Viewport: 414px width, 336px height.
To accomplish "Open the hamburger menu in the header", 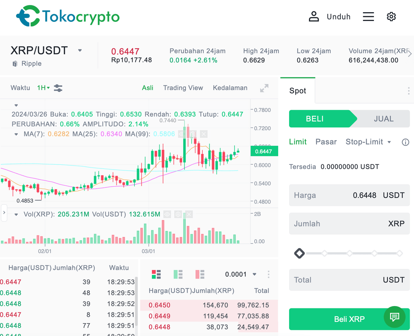I will coord(368,17).
